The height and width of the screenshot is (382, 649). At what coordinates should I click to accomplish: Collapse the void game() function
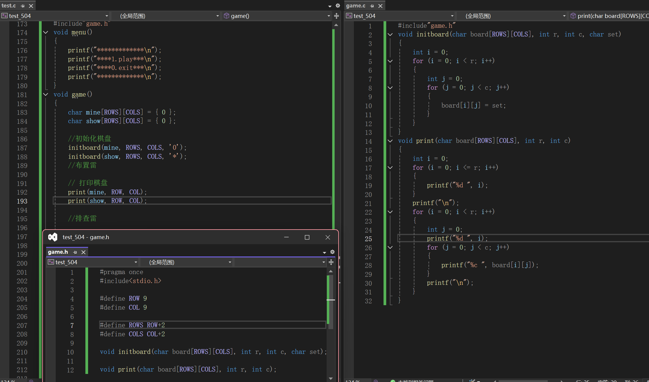tap(46, 94)
